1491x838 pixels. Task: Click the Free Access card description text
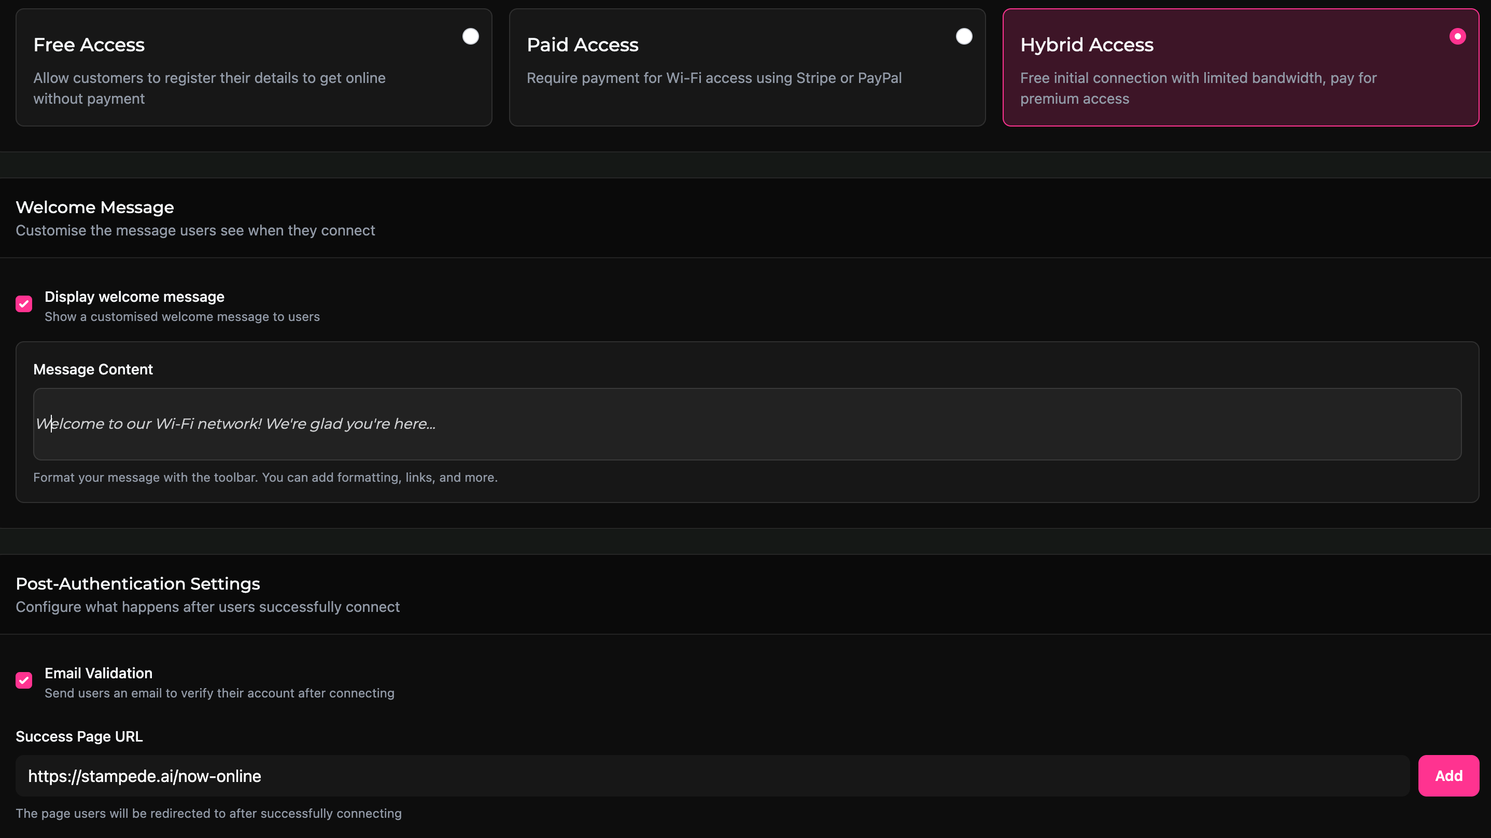point(209,88)
